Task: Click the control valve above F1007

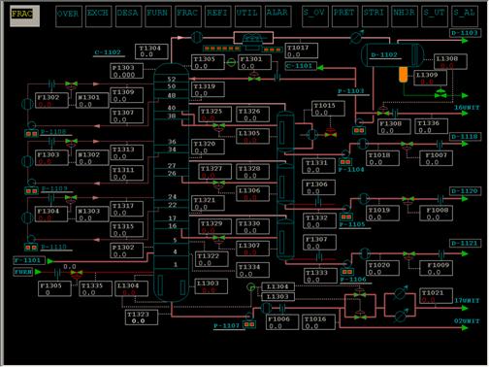Action: 407,146
